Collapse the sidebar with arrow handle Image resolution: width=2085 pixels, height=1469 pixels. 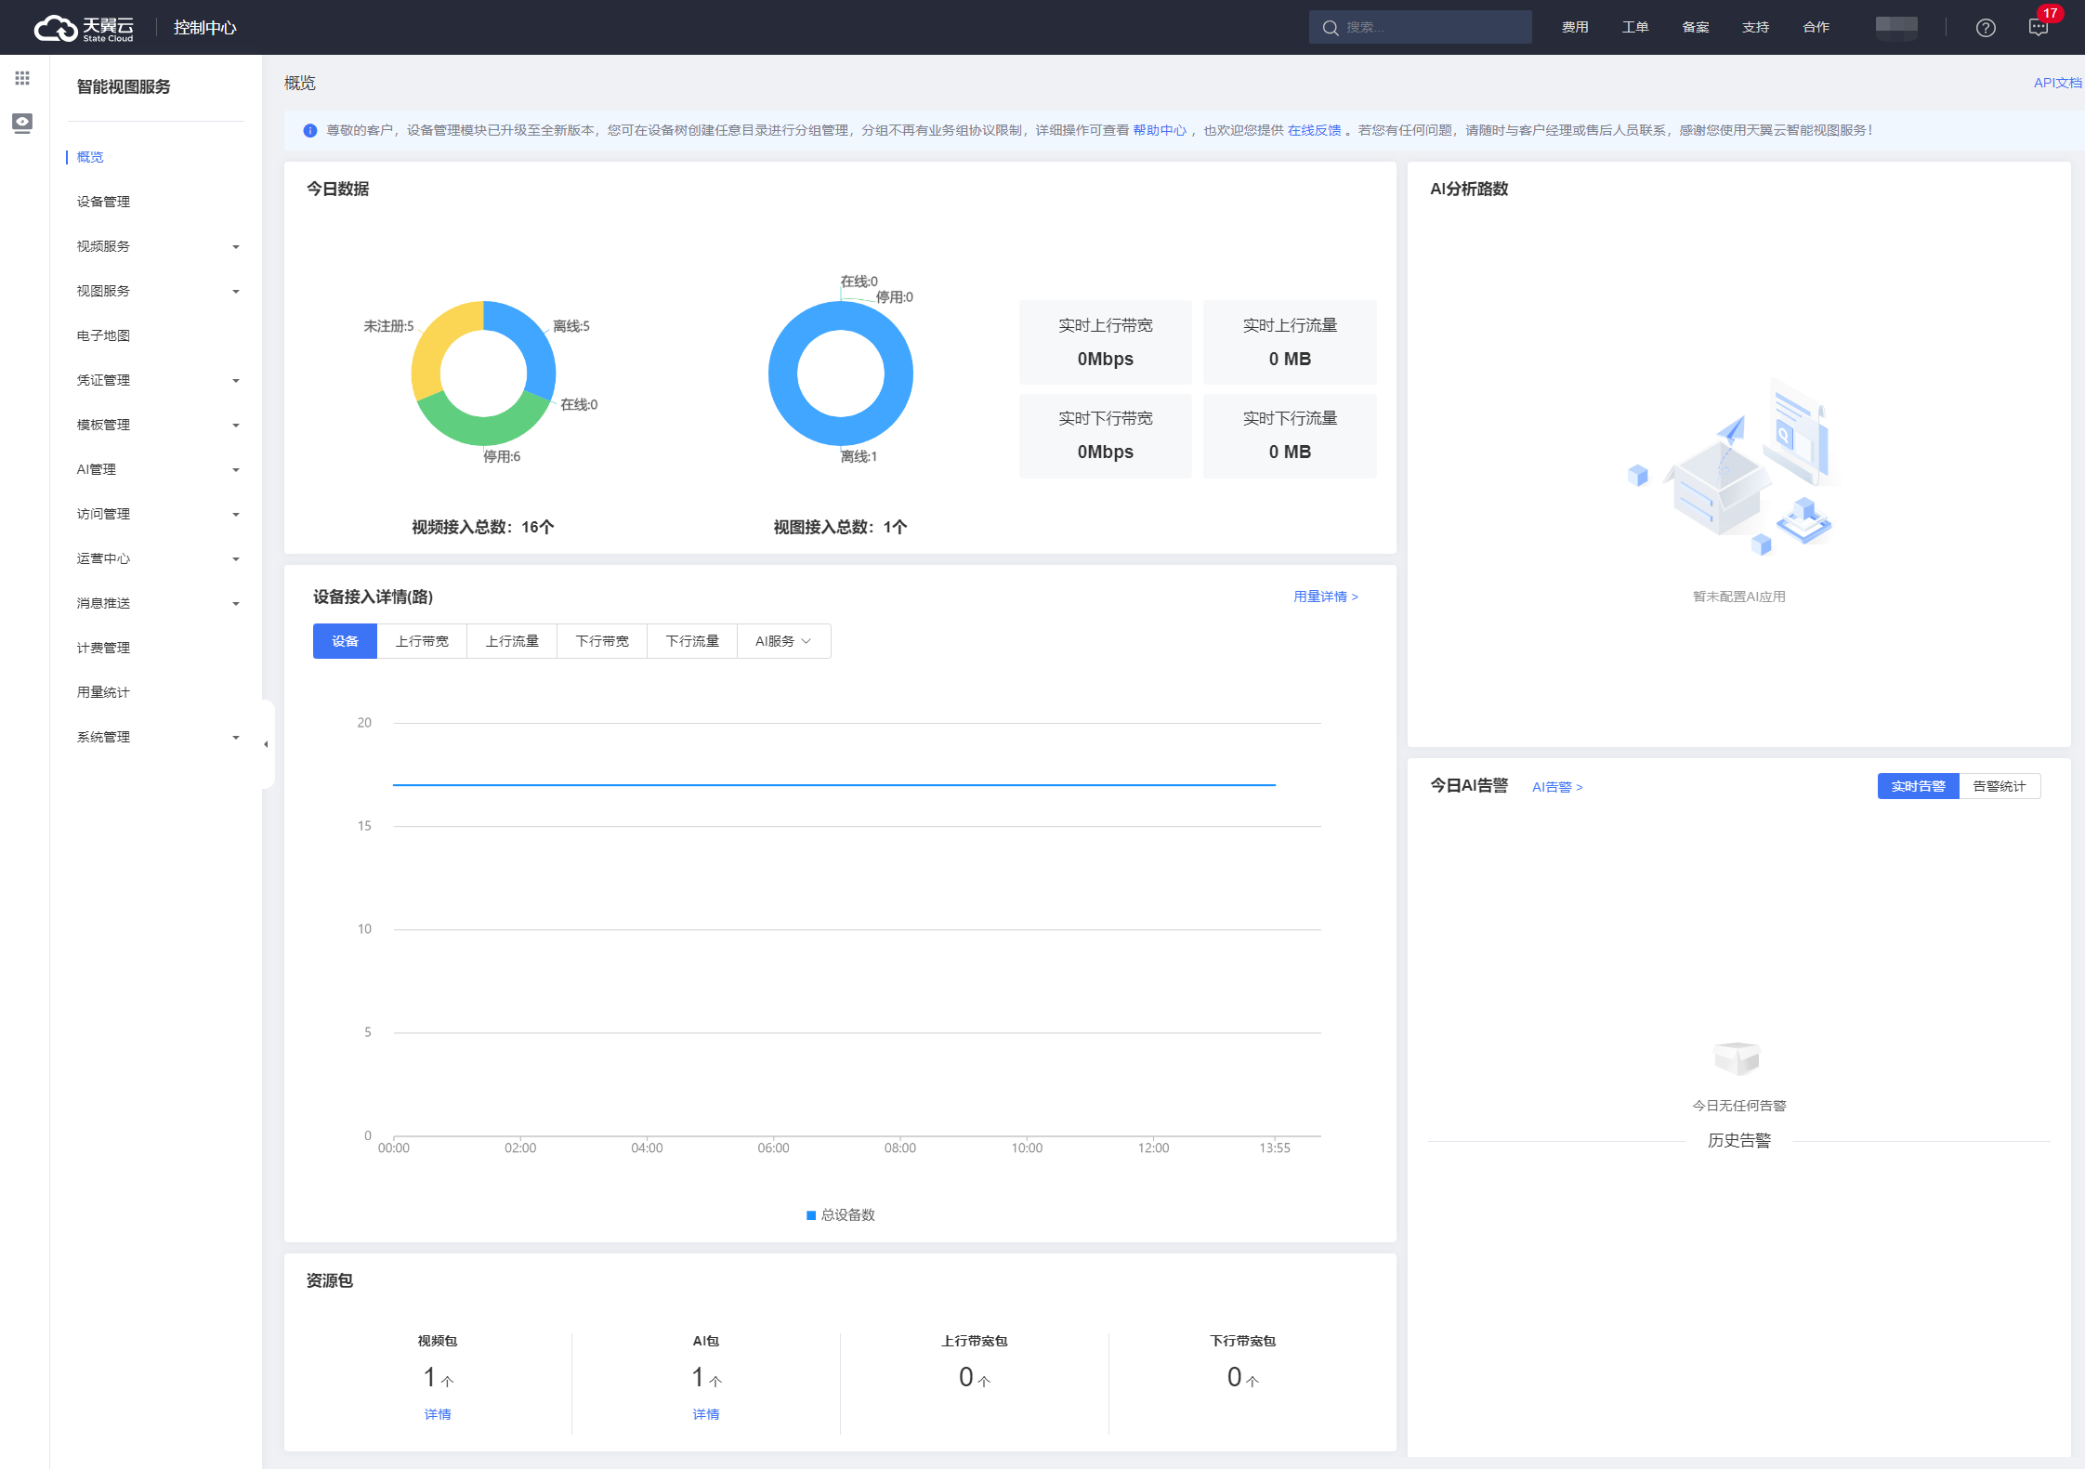[x=267, y=744]
